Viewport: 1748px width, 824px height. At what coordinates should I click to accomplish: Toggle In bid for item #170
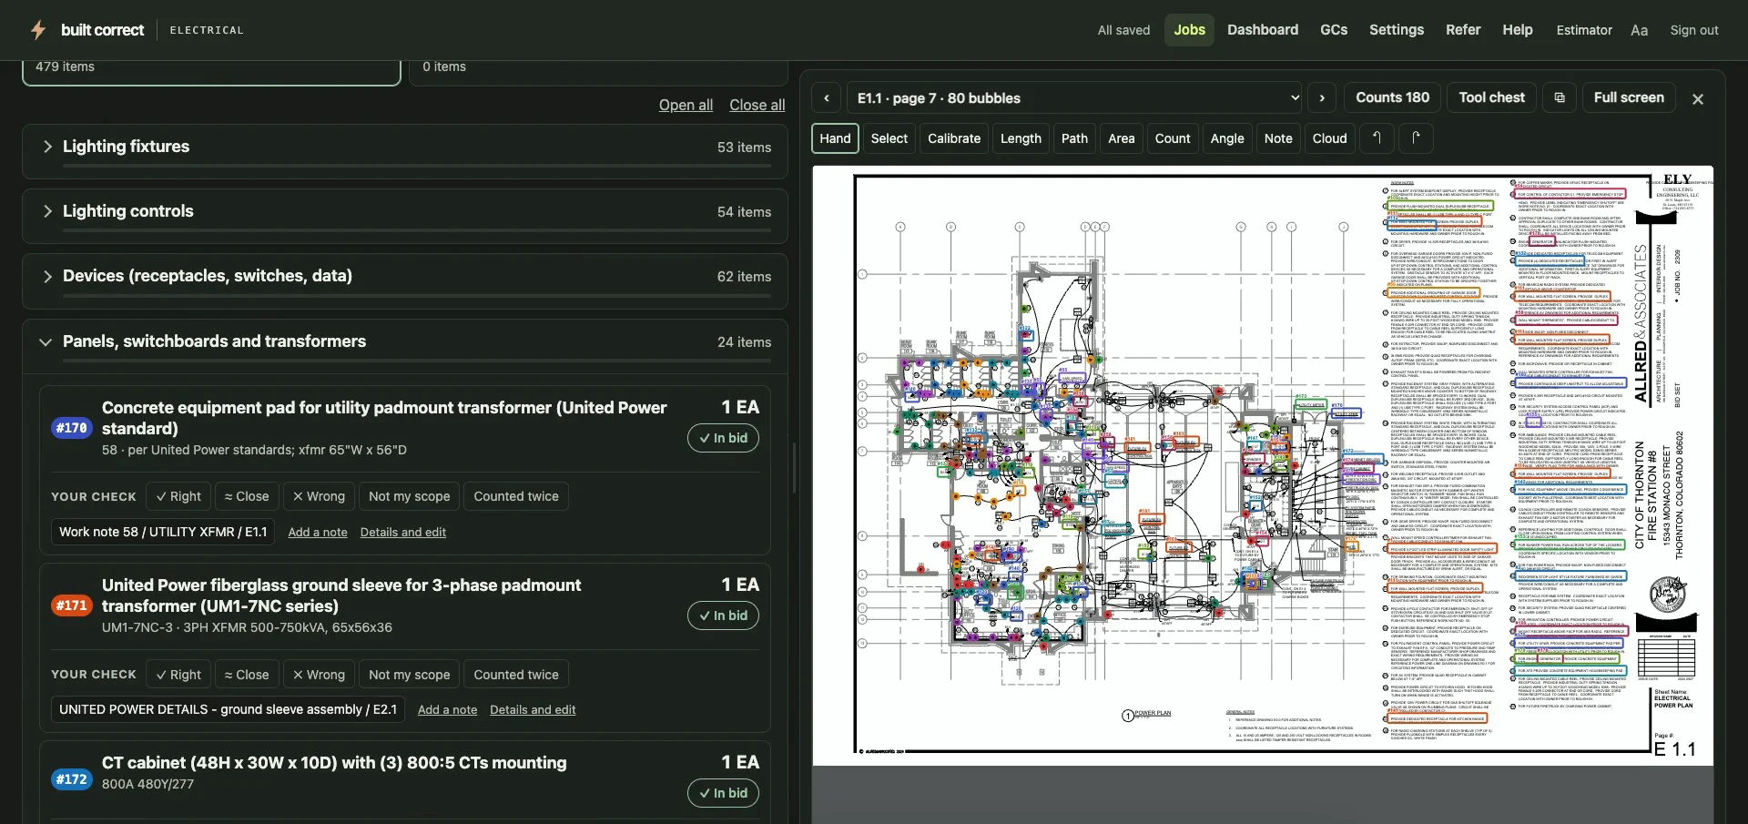coord(723,438)
